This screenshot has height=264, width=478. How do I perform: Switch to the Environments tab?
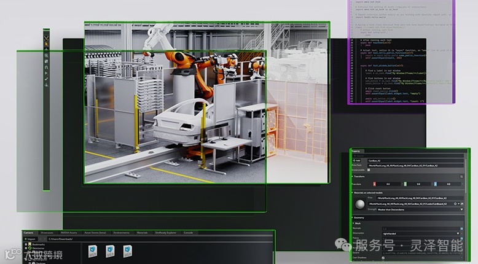point(121,233)
